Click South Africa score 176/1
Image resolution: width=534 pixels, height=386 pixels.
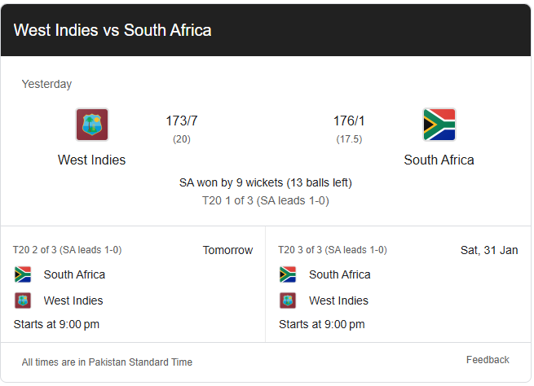349,121
